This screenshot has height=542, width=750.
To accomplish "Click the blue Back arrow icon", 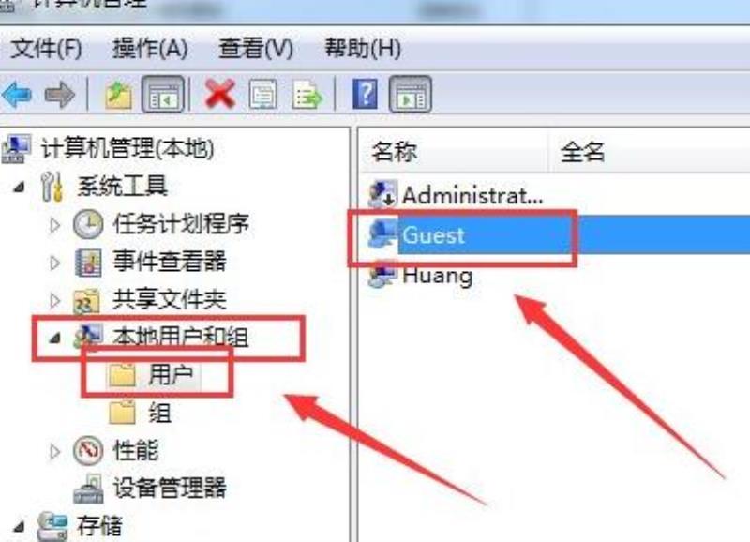I will point(17,94).
